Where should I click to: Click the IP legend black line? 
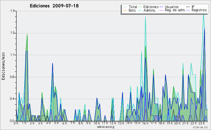188,7
